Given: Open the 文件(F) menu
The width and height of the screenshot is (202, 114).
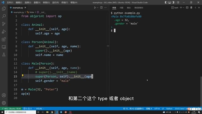Looking at the screenshot, I should 10,3.
